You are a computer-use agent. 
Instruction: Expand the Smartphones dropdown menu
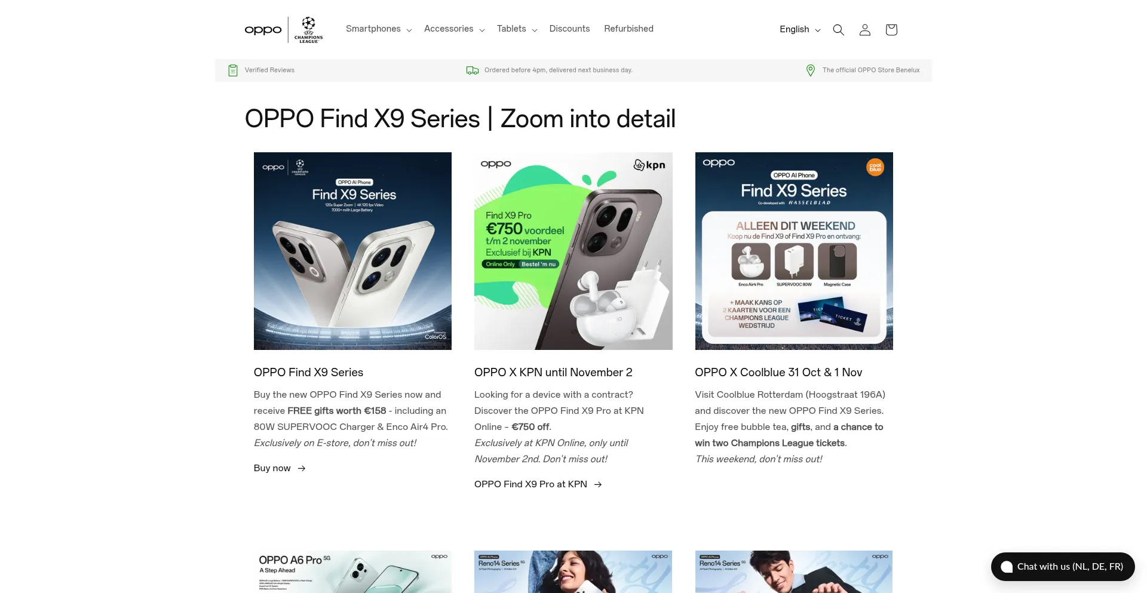(x=379, y=29)
